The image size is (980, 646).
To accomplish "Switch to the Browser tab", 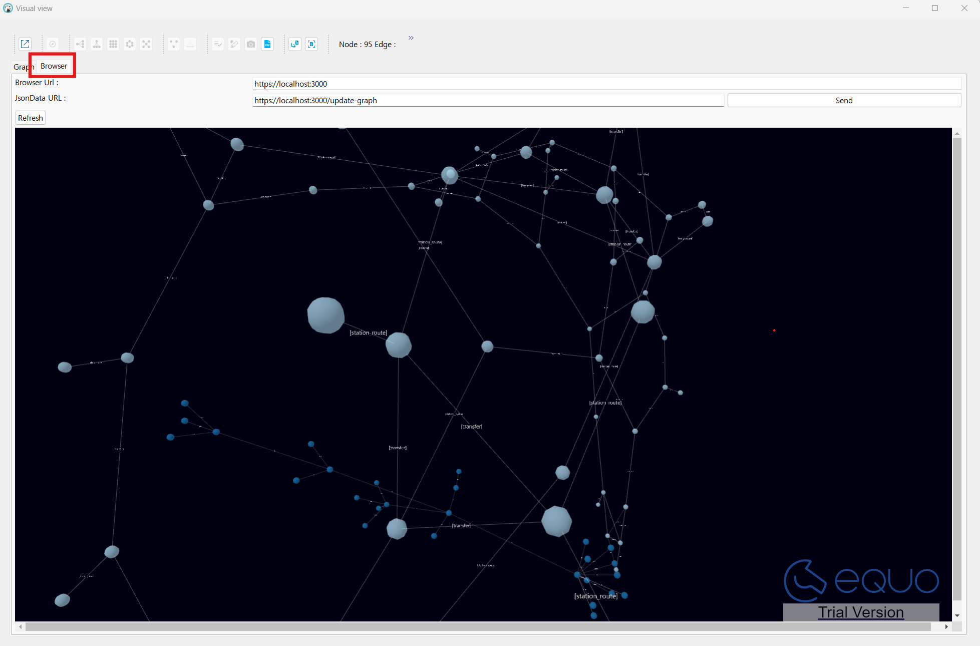I will click(53, 66).
